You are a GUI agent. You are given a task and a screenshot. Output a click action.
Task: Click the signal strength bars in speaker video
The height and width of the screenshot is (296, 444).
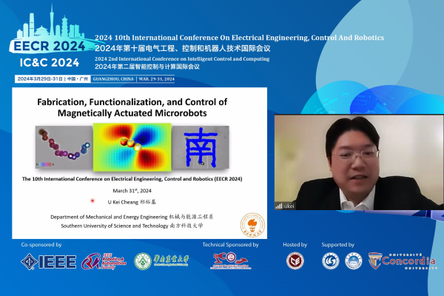[279, 206]
